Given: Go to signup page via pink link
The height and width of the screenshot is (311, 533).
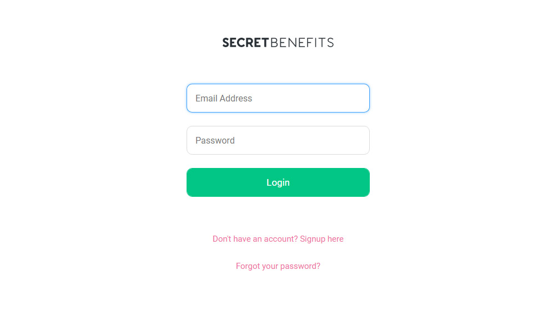Looking at the screenshot, I should click(x=278, y=239).
